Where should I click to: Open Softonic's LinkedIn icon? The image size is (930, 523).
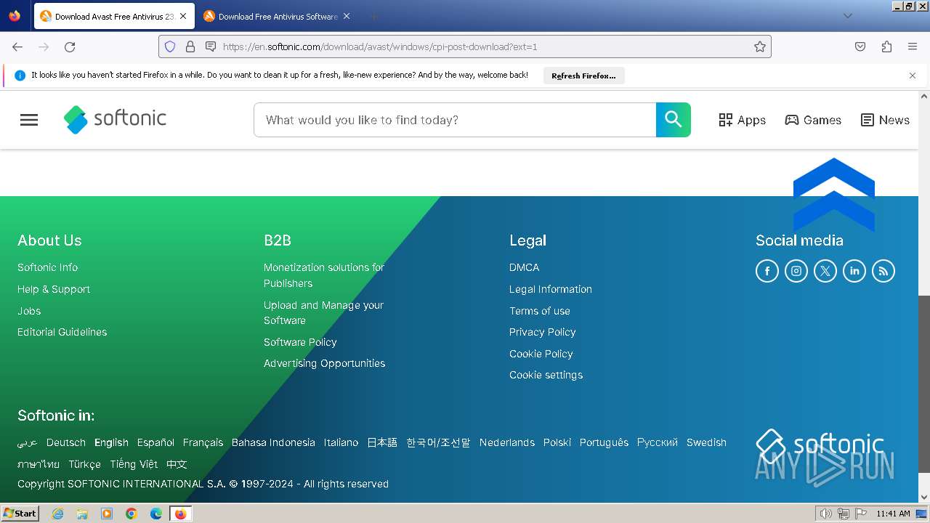[854, 271]
